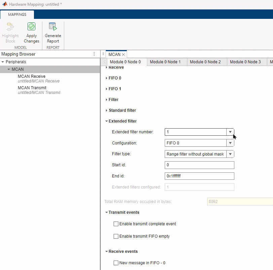Select the MAPPINGS ribbon tab
Image resolution: width=273 pixels, height=270 pixels.
click(x=17, y=14)
